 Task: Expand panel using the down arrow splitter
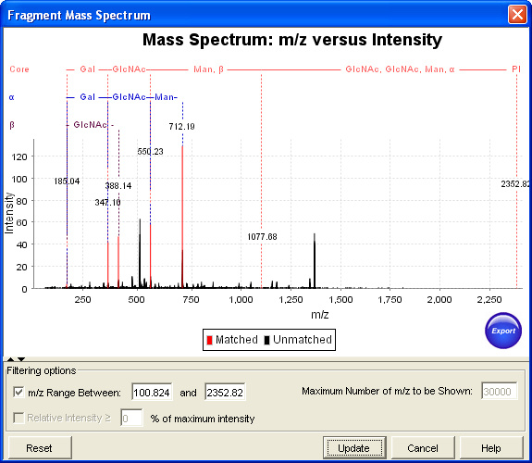coord(21,359)
